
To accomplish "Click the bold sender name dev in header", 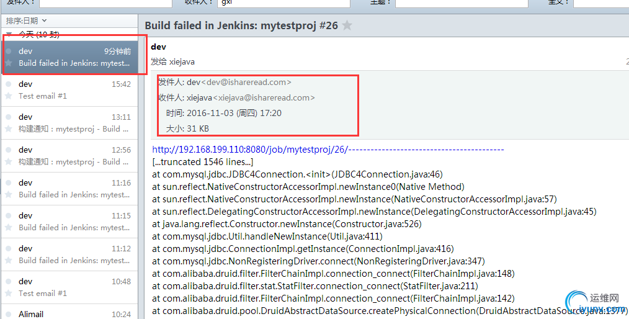I will [x=158, y=47].
